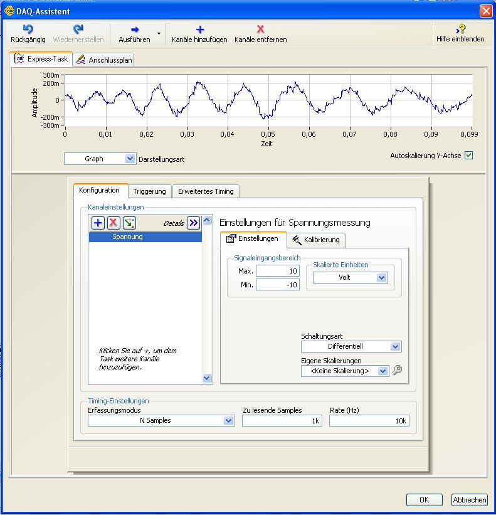This screenshot has height=515, width=496.
Task: Run the task with Ausführen arrow
Action: pyautogui.click(x=135, y=29)
